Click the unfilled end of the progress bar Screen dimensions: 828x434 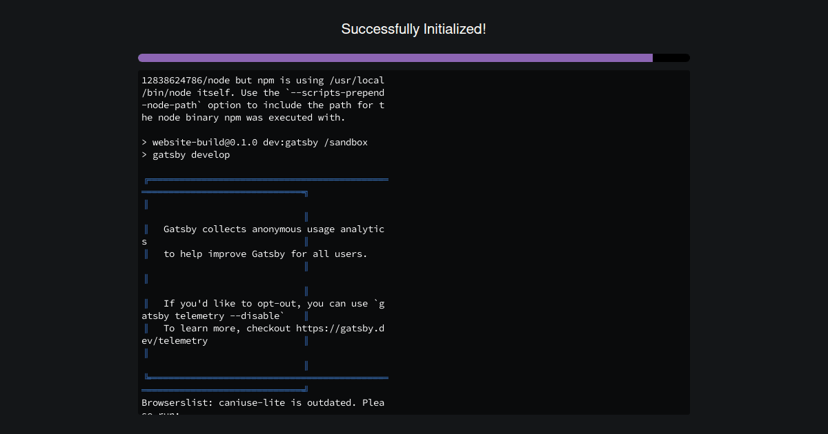click(671, 58)
